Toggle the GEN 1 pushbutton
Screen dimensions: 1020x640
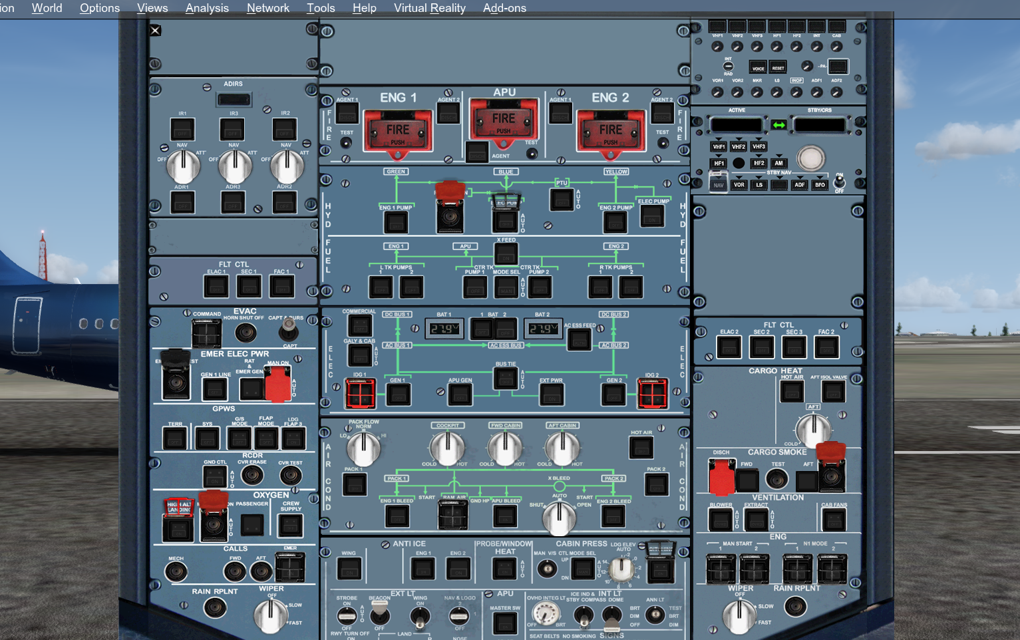398,395
